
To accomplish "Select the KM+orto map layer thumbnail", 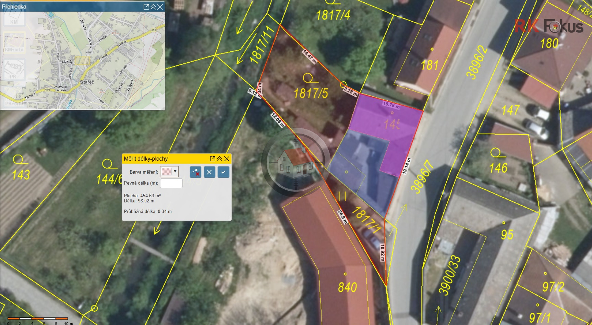I will [14, 42].
